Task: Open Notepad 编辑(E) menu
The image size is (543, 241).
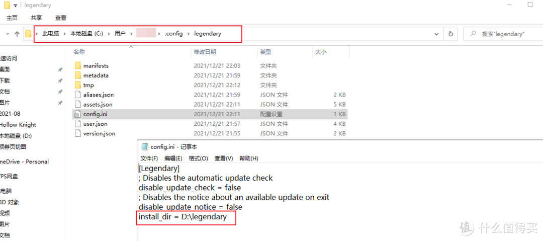Action: [173, 158]
